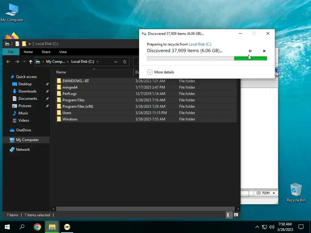Go back with the Back arrow
This screenshot has width=311, height=233.
point(8,62)
